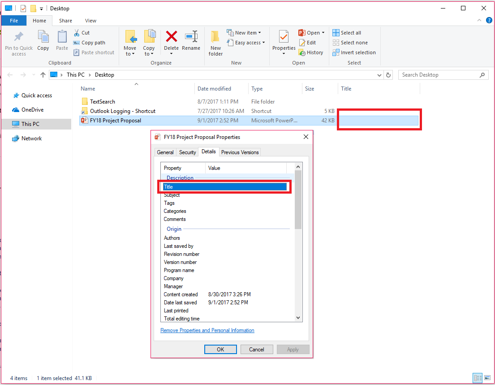Switch to large thumbnails view in status bar

click(487, 378)
